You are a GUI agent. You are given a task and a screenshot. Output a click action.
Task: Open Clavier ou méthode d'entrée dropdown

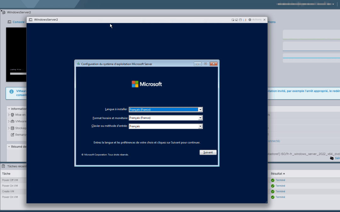coord(200,126)
